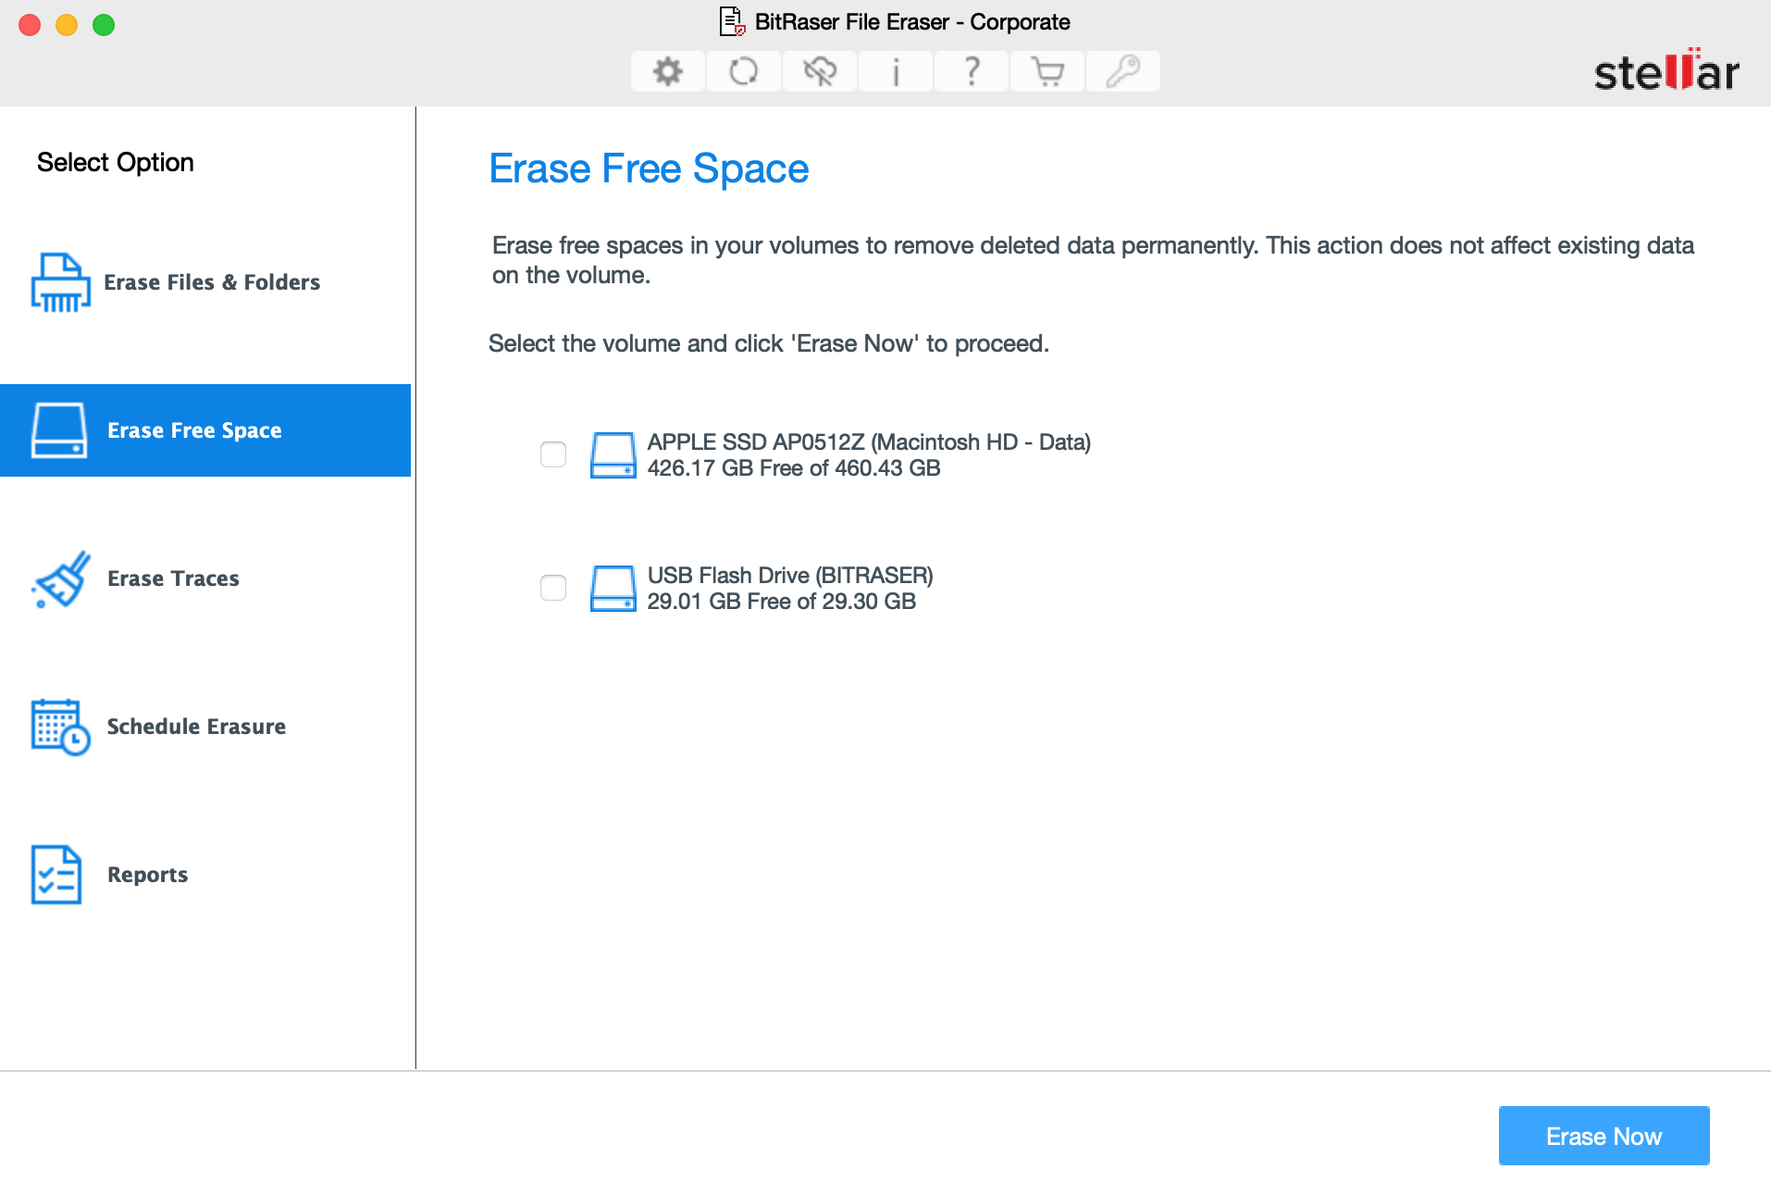Check the USB Flash Drive (BITRASER) checkbox

coord(553,588)
